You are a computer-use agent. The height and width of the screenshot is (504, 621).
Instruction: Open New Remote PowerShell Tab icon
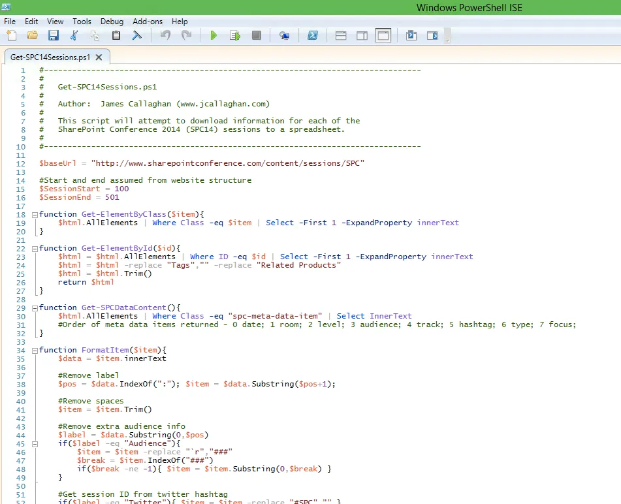(284, 36)
